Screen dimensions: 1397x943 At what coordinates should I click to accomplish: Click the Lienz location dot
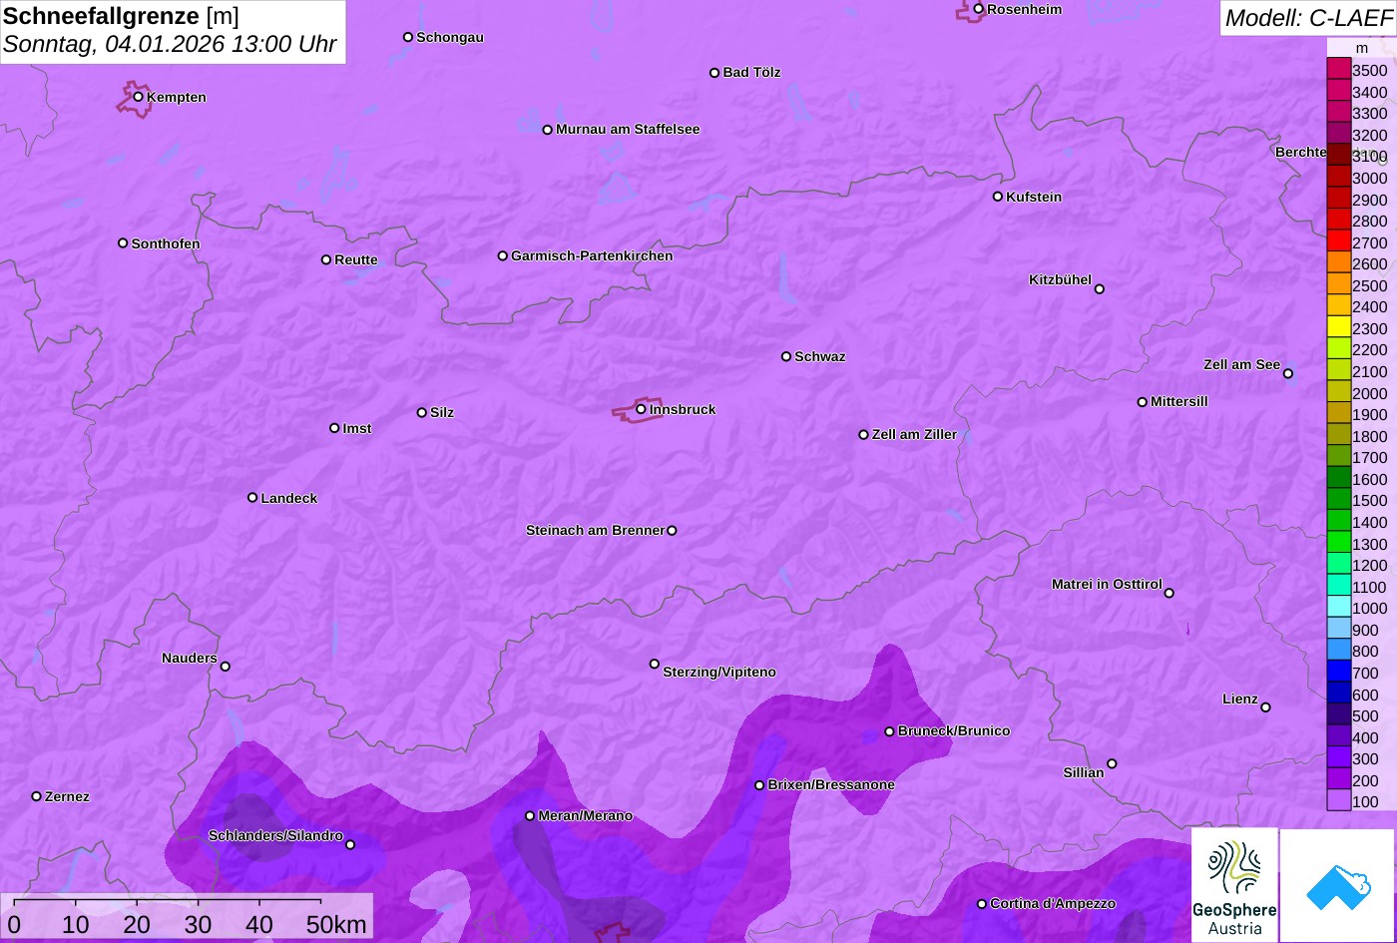pyautogui.click(x=1265, y=707)
